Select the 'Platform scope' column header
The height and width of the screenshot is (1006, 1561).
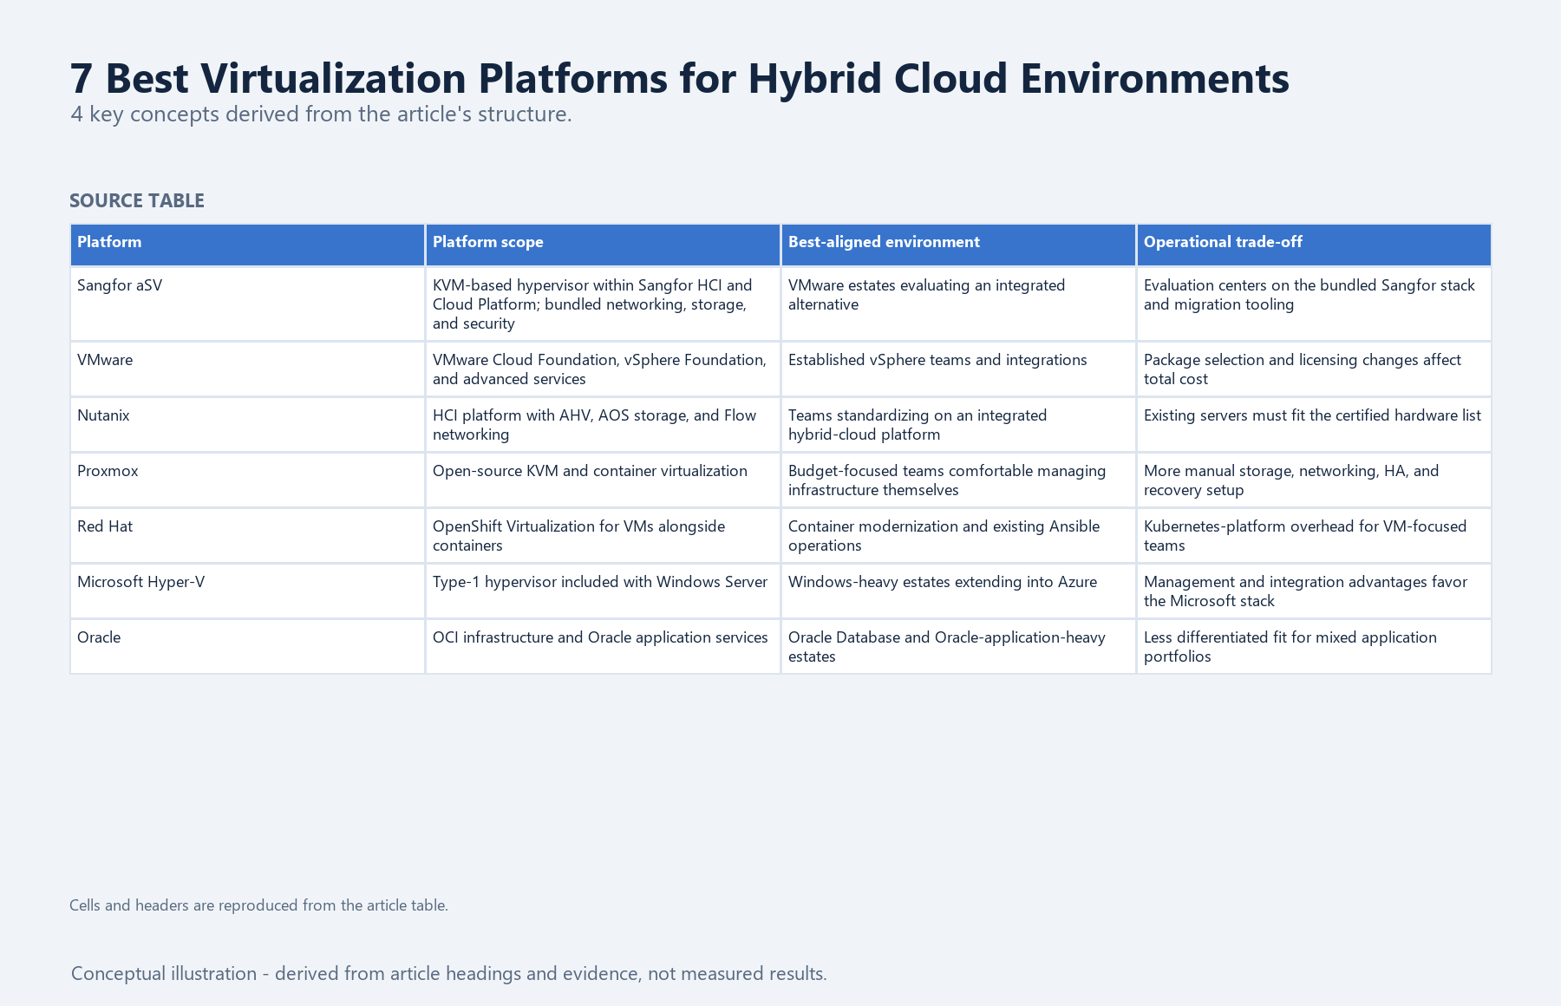(603, 245)
